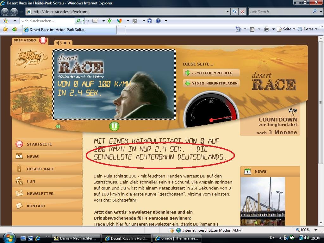This screenshot has width=324, height=243.
Task: Click the network icon in the system tray
Action: click(301, 238)
